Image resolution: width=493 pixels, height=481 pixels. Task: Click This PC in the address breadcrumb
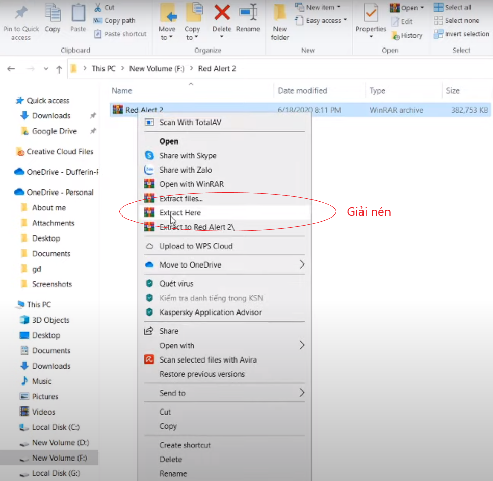coord(103,68)
